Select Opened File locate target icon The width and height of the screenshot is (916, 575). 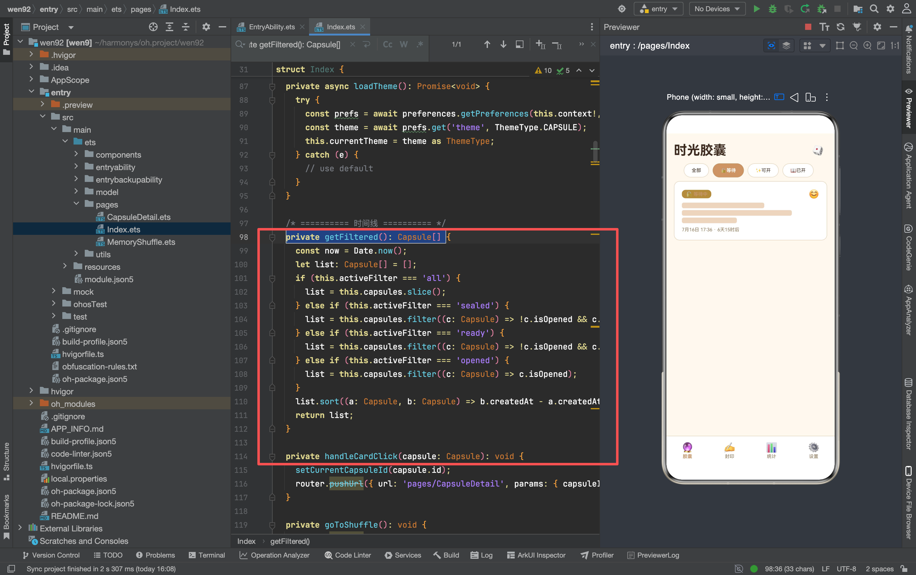(153, 27)
